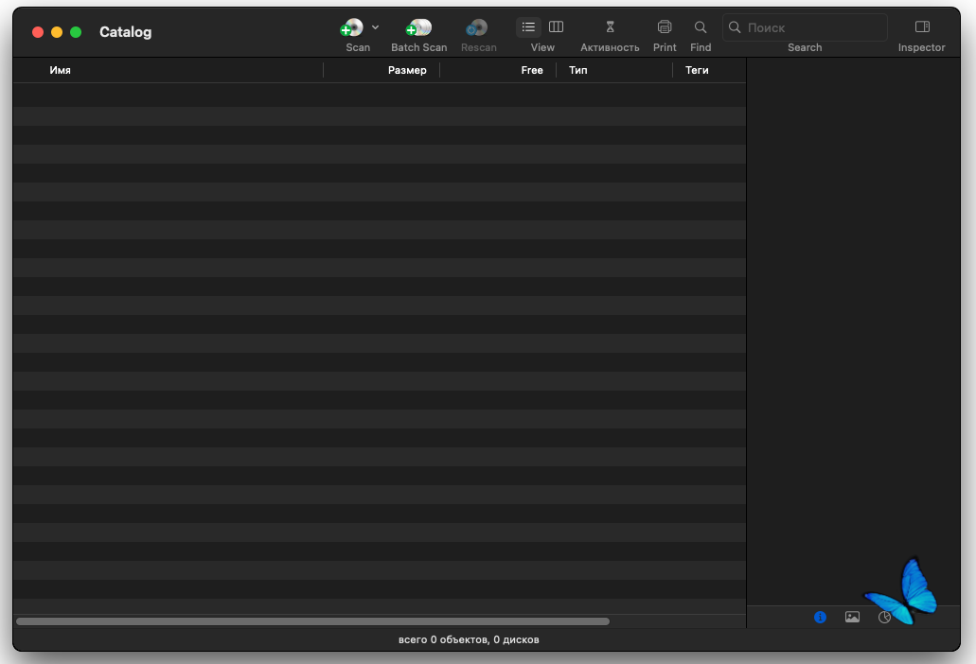The width and height of the screenshot is (976, 664).
Task: Click the Scan disc icon
Action: coord(352,28)
